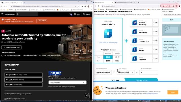Click the Sign in user icon
The width and height of the screenshot is (181, 102).
84,14
